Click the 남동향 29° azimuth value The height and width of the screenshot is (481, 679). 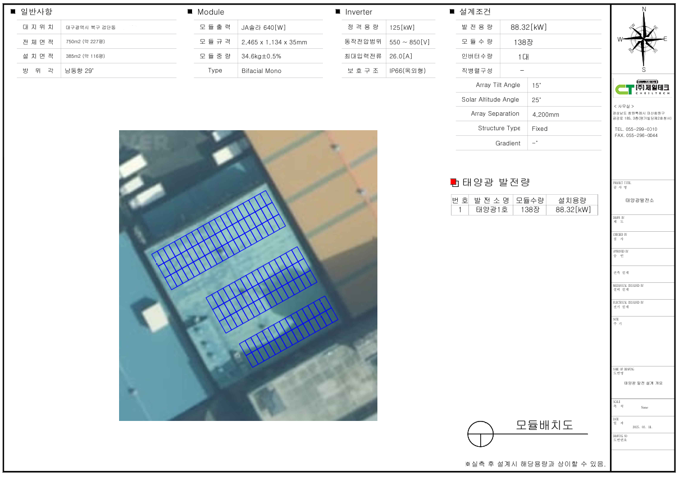79,71
